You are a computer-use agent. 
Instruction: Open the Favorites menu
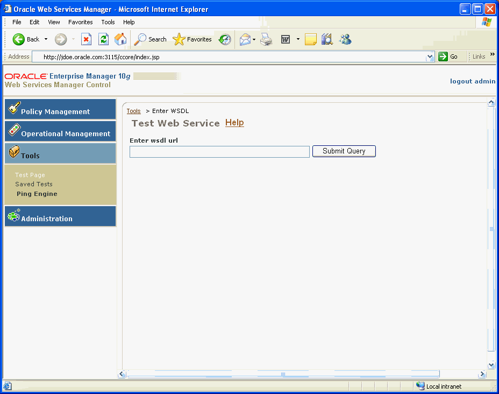81,22
